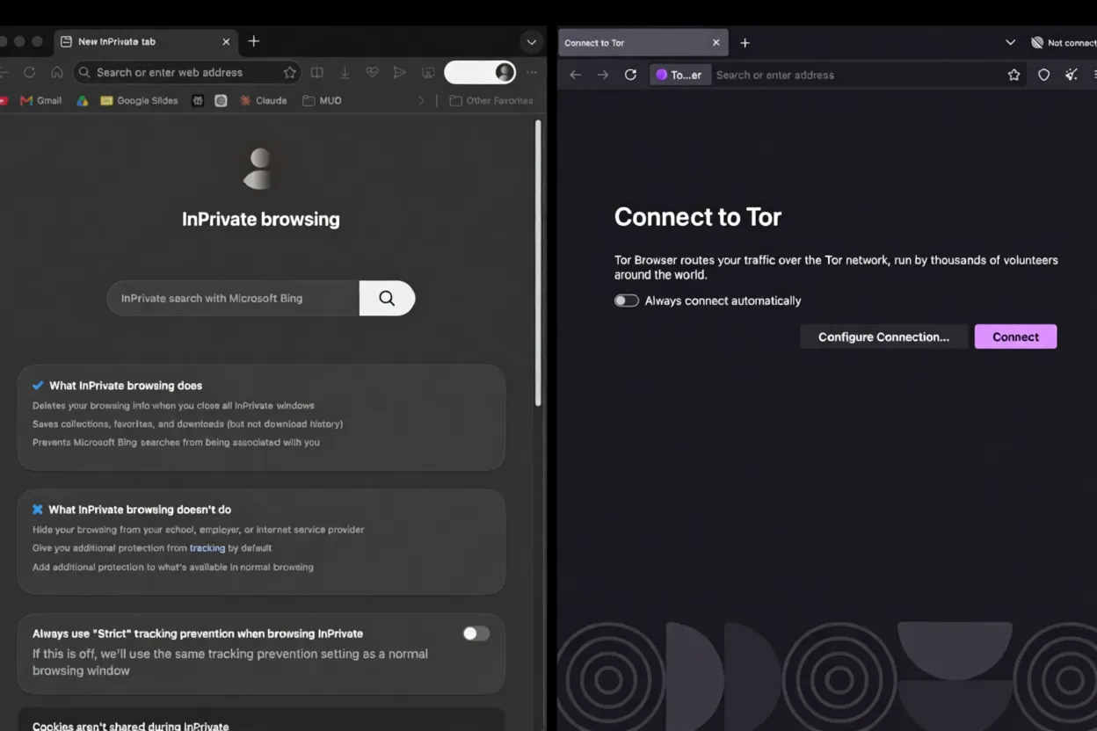Open the Edge profile avatar

tap(504, 72)
